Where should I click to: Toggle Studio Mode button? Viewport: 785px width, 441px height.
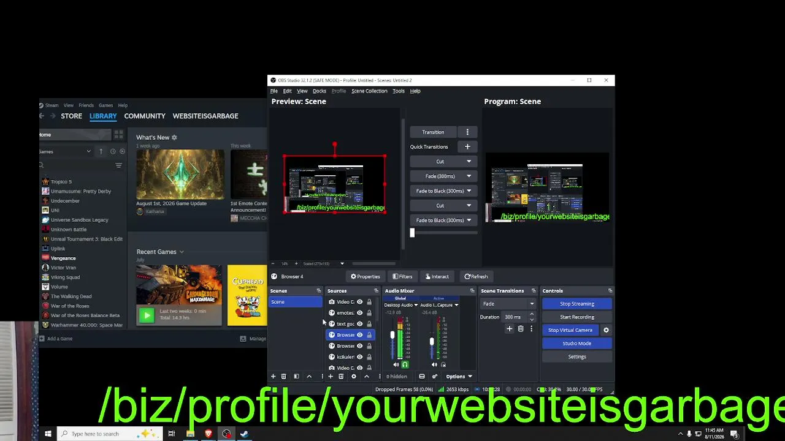coord(577,344)
